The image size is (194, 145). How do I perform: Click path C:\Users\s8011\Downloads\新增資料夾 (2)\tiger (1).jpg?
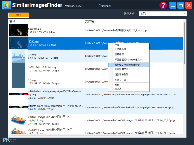click(x=117, y=30)
